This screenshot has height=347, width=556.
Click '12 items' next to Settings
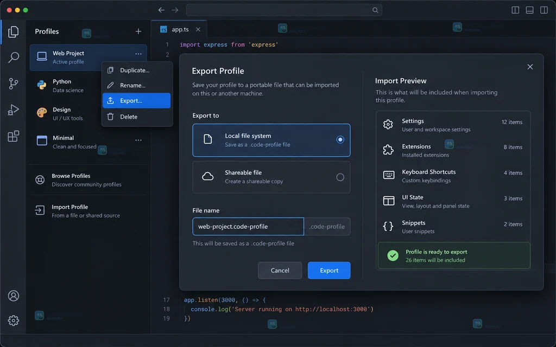point(511,122)
